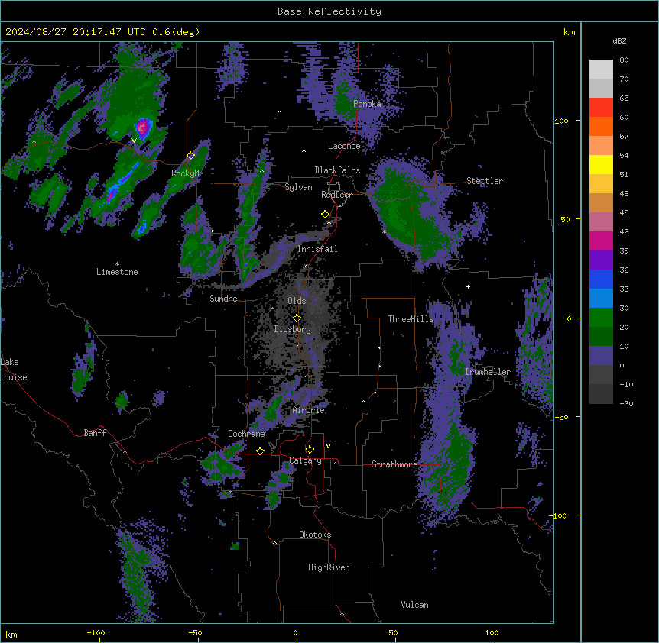
Task: Click the RockyMH label
Action: [x=187, y=173]
